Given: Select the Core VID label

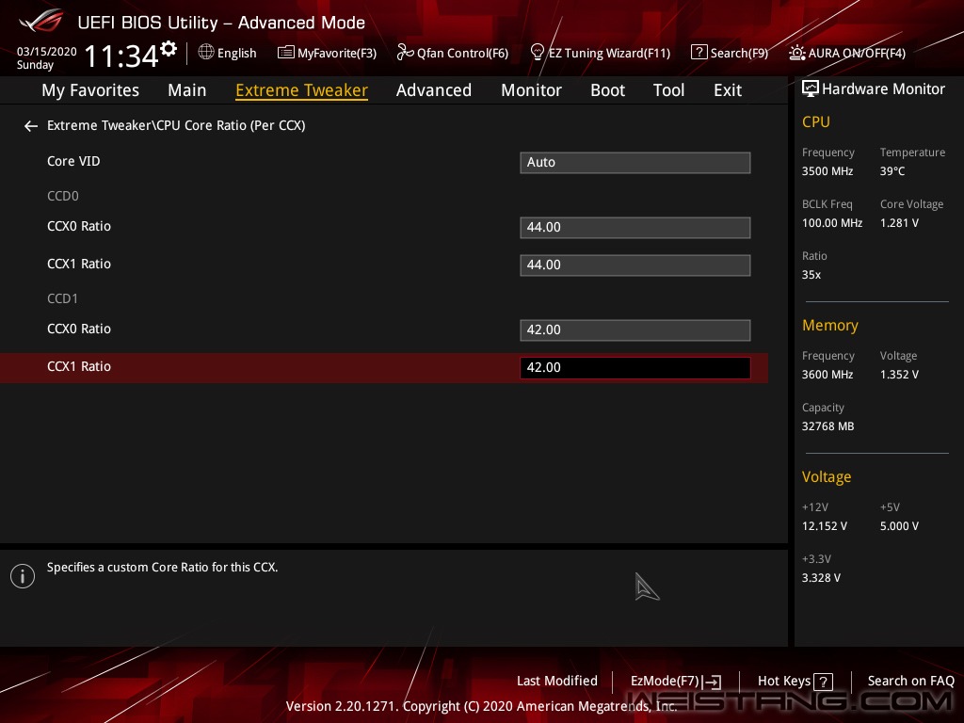Looking at the screenshot, I should [x=73, y=161].
